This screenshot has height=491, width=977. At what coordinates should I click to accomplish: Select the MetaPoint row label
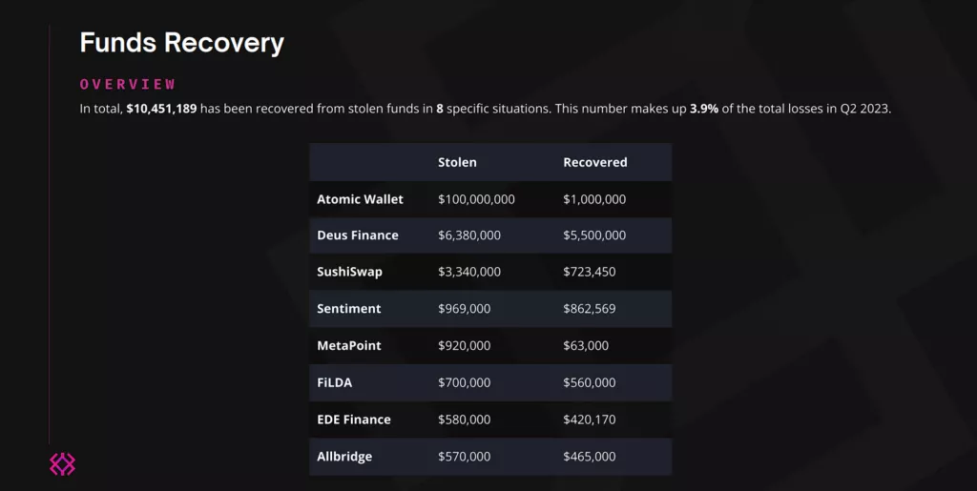point(348,345)
